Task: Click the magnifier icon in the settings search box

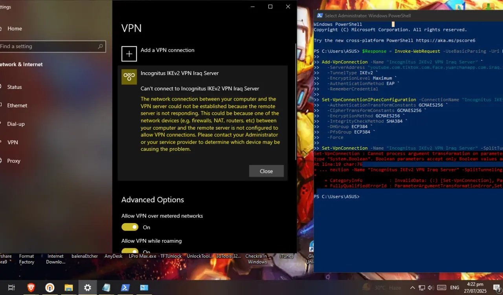Action: pyautogui.click(x=101, y=46)
